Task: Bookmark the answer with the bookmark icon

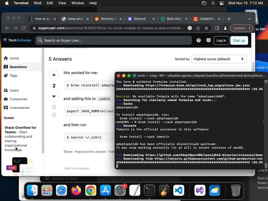Action: pos(54,107)
